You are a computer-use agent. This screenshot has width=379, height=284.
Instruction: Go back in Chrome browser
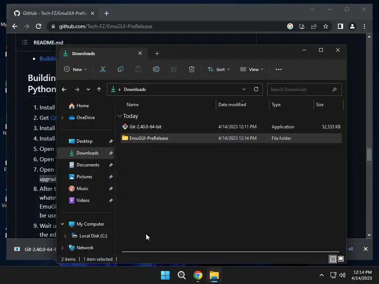(x=15, y=26)
